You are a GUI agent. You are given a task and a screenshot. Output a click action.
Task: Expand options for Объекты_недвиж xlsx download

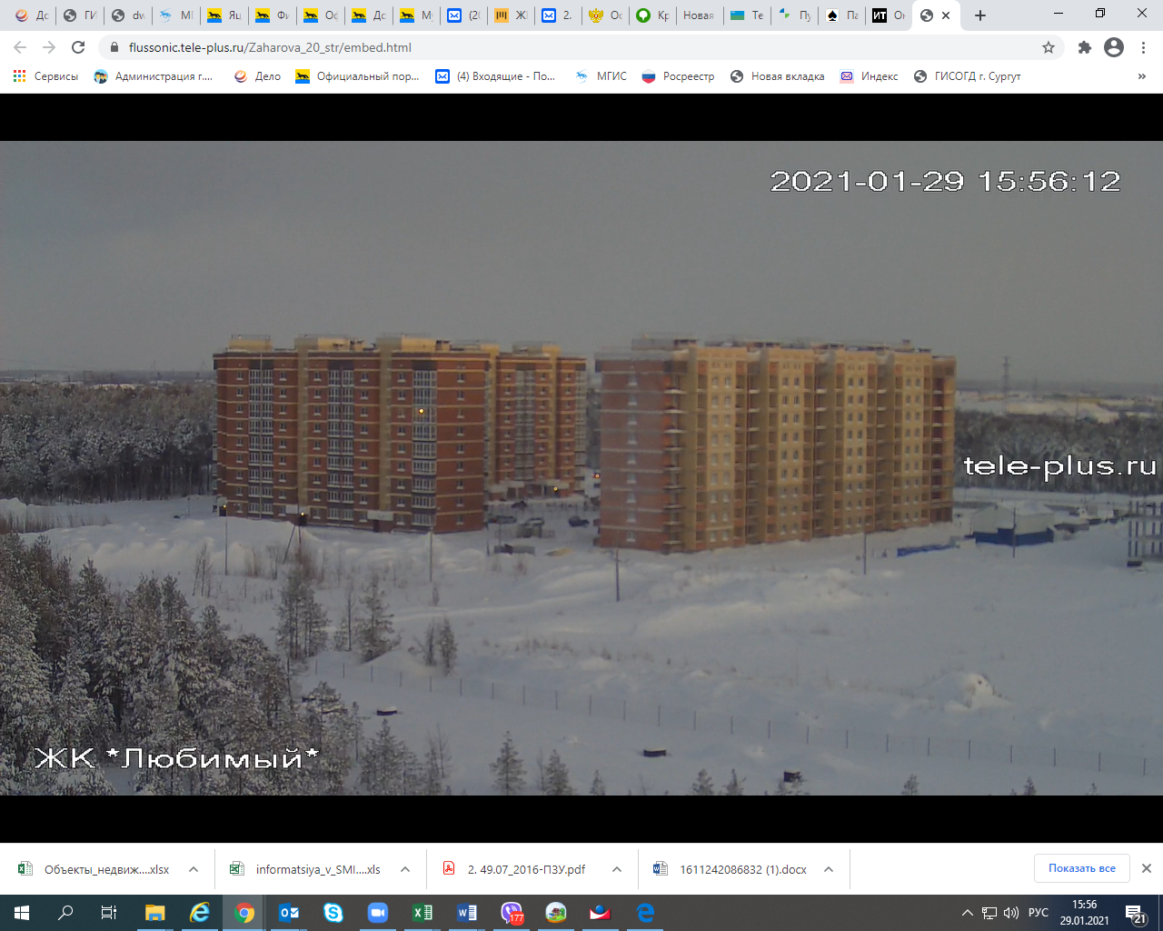tap(194, 869)
